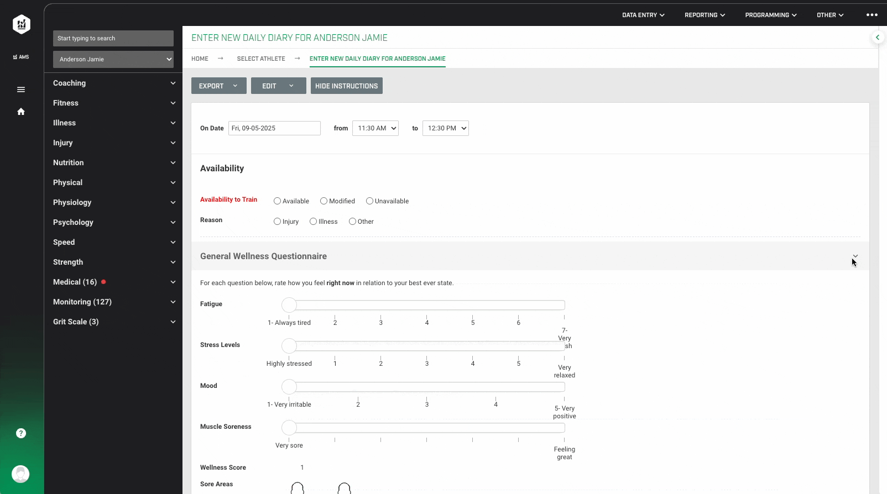The height and width of the screenshot is (494, 887).
Task: Click the Fatigue slider handle
Action: pos(289,305)
